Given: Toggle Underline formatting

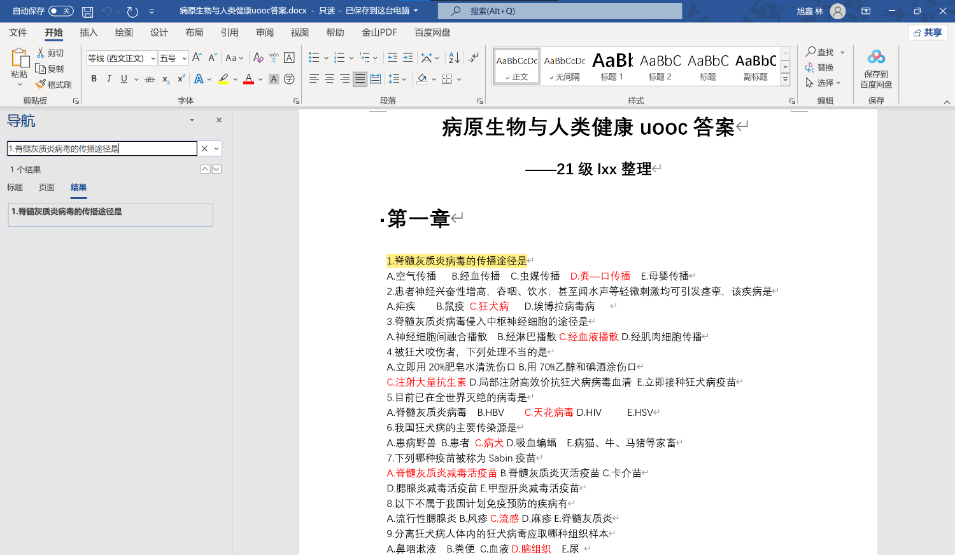Looking at the screenshot, I should pyautogui.click(x=124, y=79).
